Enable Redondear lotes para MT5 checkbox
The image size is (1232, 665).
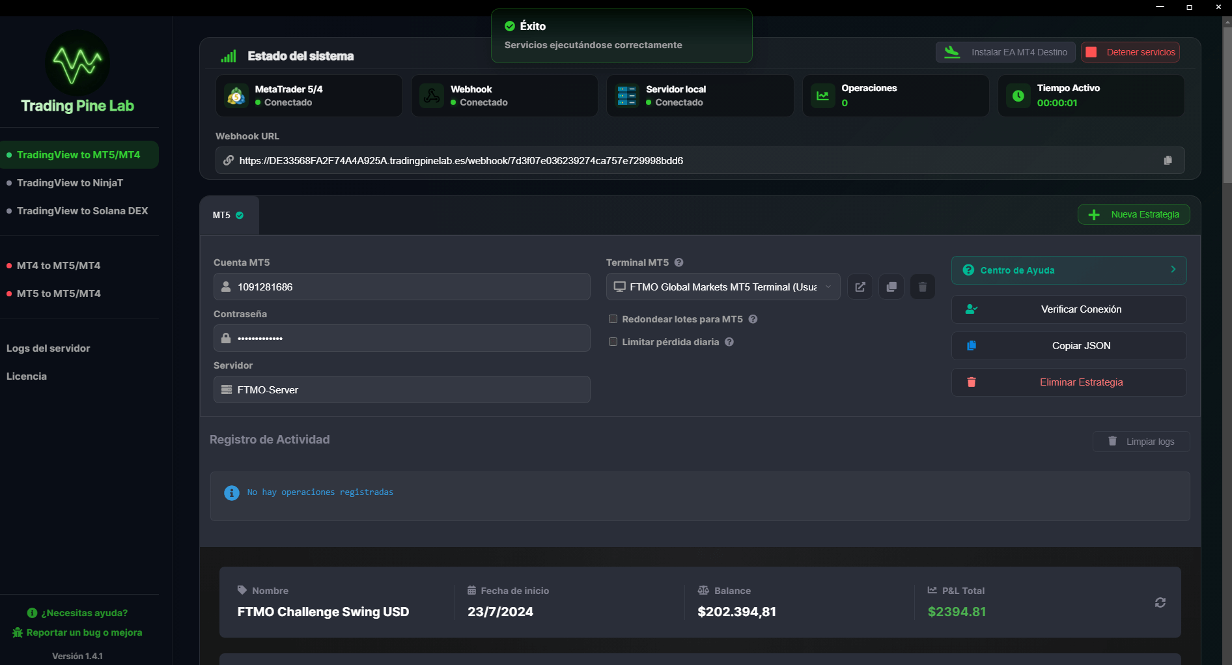tap(613, 319)
